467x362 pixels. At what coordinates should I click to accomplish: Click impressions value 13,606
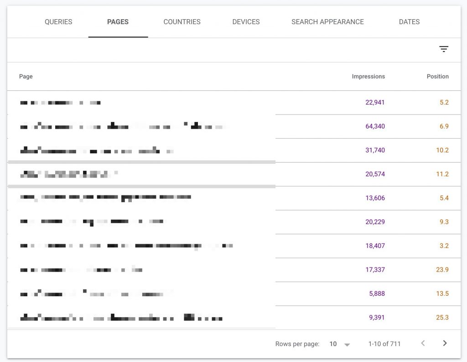tap(375, 198)
